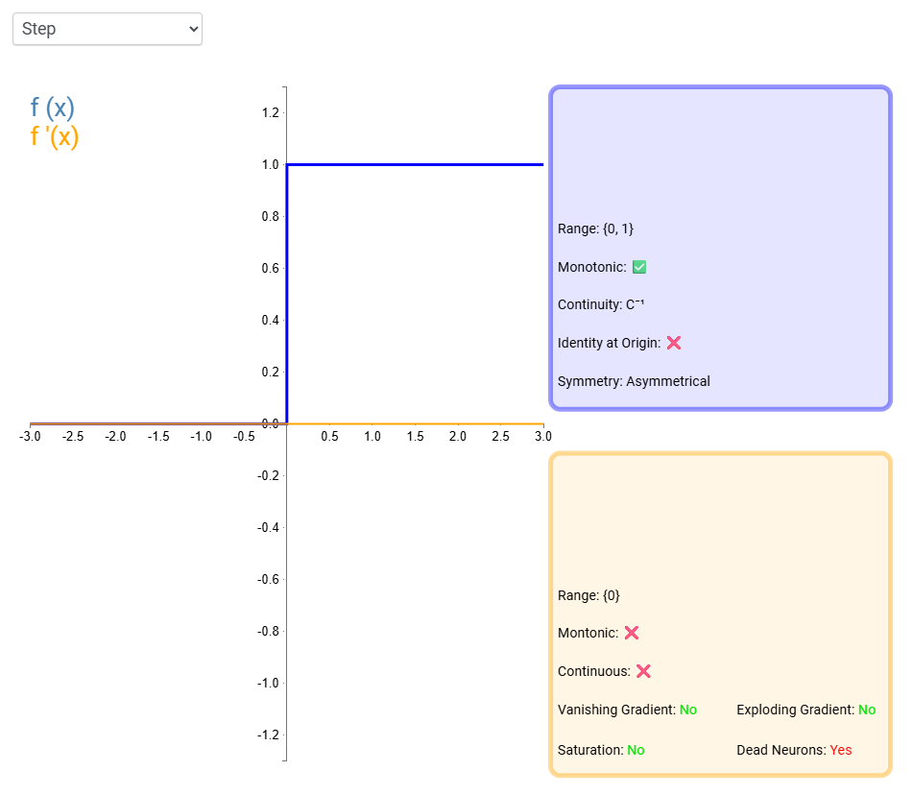Select the Symmetry: Asymmetrical entry

click(x=634, y=381)
